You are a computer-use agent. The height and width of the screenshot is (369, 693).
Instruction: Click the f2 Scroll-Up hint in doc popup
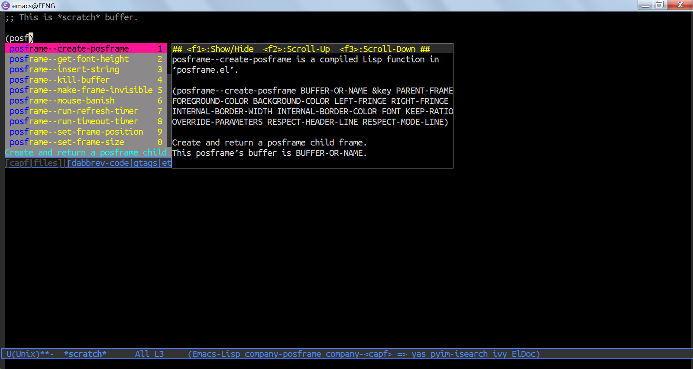296,49
